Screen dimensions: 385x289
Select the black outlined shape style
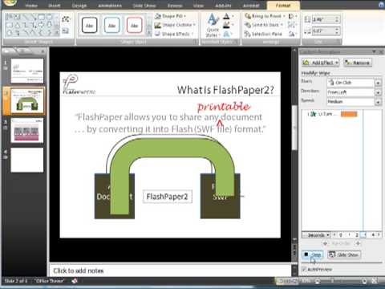click(89, 26)
